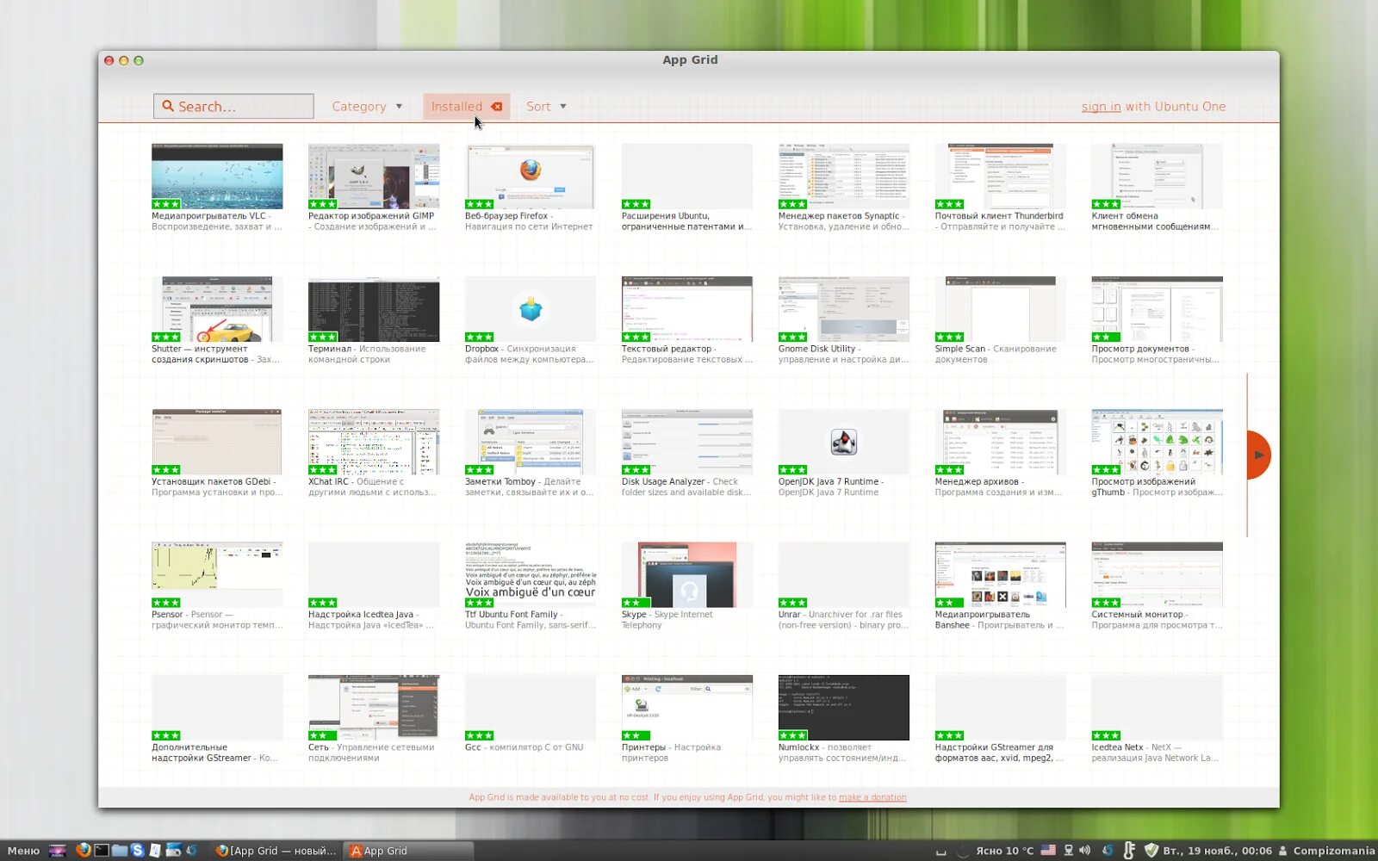Open the Принтеры settings thumbnail
1378x861 pixels.
click(x=687, y=708)
